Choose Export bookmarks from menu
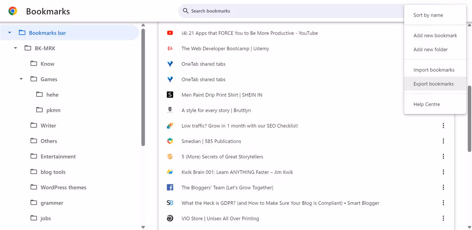This screenshot has height=230, width=472. tap(435, 84)
